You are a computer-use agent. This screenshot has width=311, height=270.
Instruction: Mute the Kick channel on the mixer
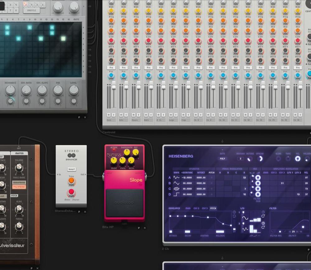pos(109,115)
